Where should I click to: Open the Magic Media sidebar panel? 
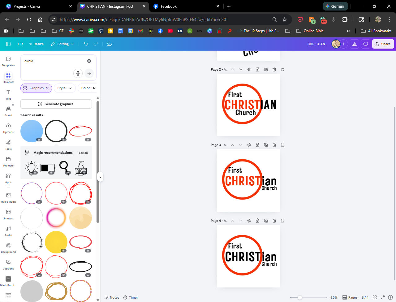coord(8,197)
